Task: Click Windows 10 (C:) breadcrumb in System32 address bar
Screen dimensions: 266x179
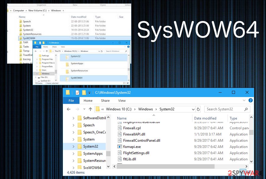Action: (x=119, y=109)
